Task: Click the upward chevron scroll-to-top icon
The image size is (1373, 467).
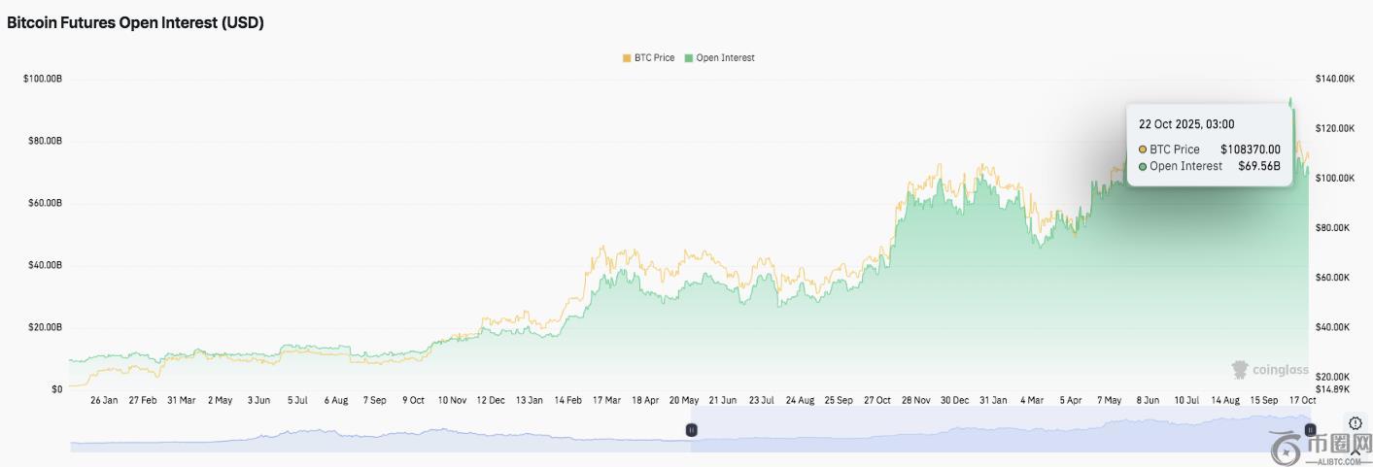Action: [1356, 452]
